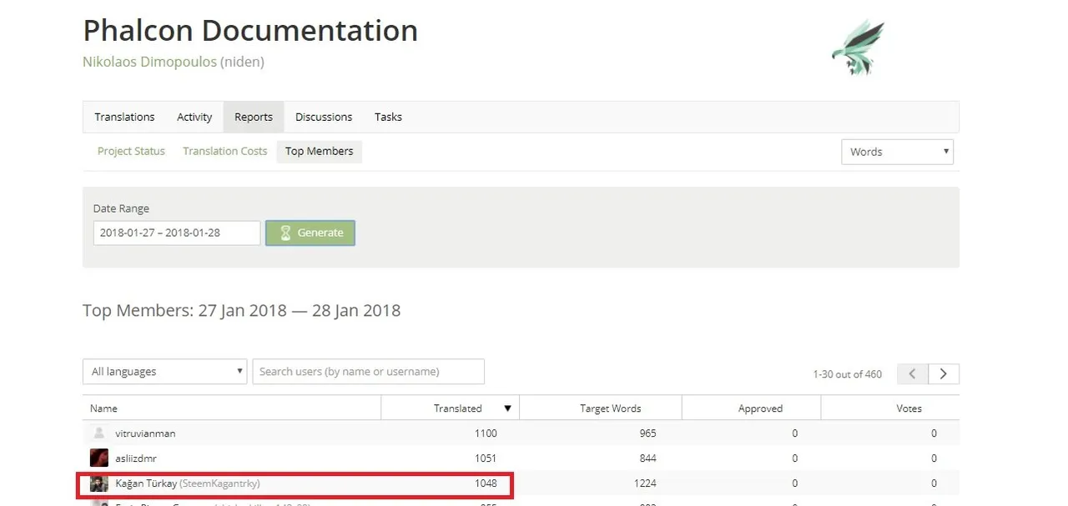Image resolution: width=1068 pixels, height=506 pixels.
Task: Open Translation Costs report
Action: [x=225, y=151]
